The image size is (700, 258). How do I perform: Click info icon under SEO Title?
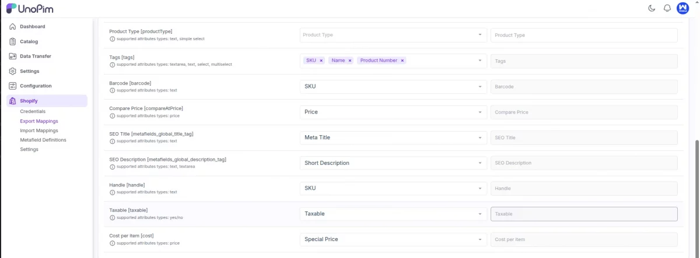112,142
